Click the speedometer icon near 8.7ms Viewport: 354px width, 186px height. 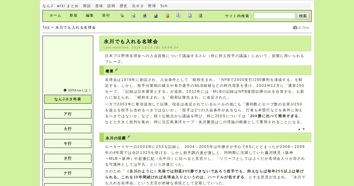(x=295, y=27)
